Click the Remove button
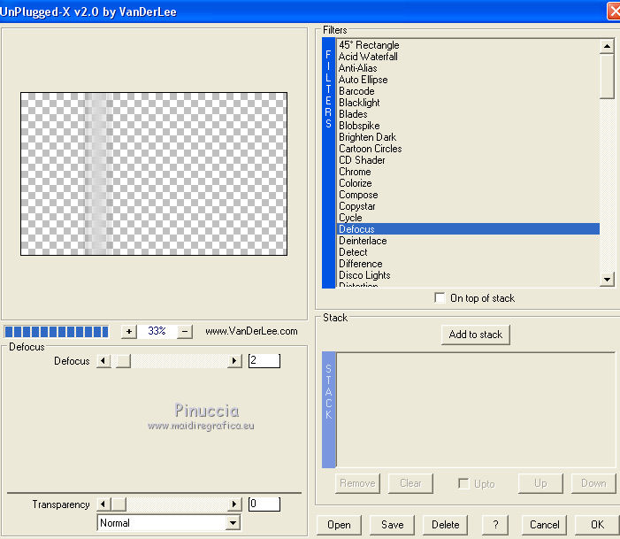Image resolution: width=620 pixels, height=539 pixels. pos(357,483)
